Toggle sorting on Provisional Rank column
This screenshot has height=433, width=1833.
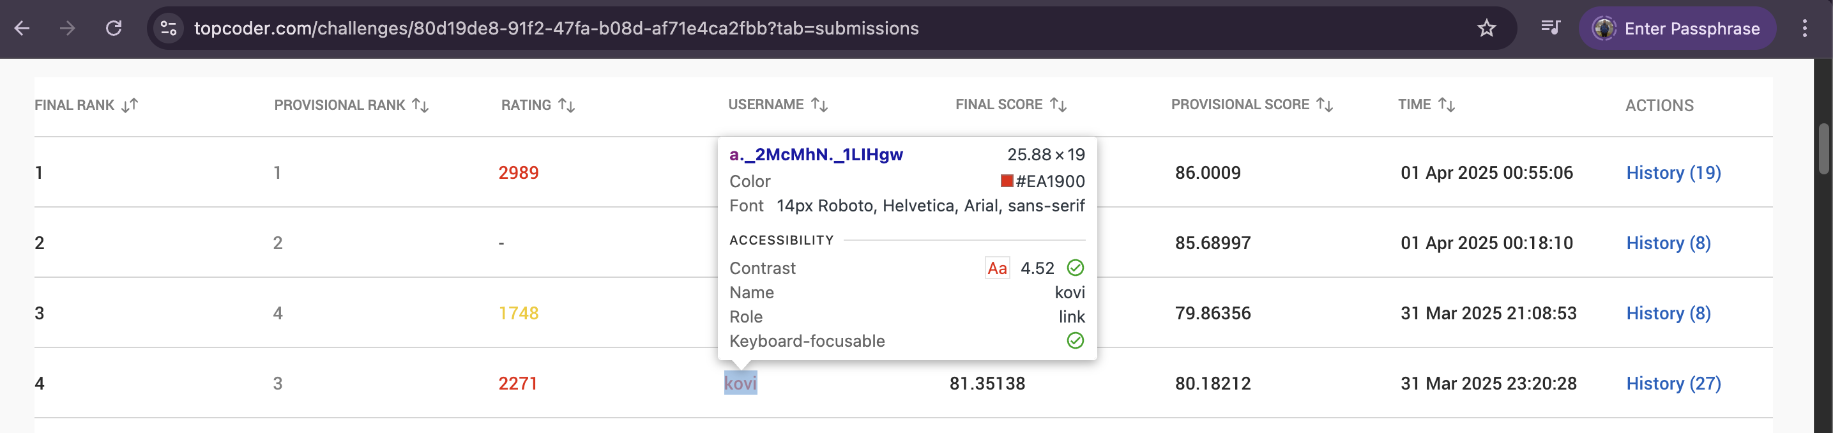point(420,105)
